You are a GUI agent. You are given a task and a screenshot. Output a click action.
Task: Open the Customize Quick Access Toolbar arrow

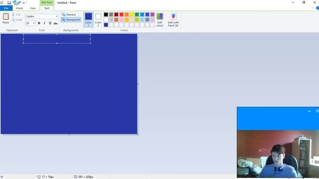24,3
